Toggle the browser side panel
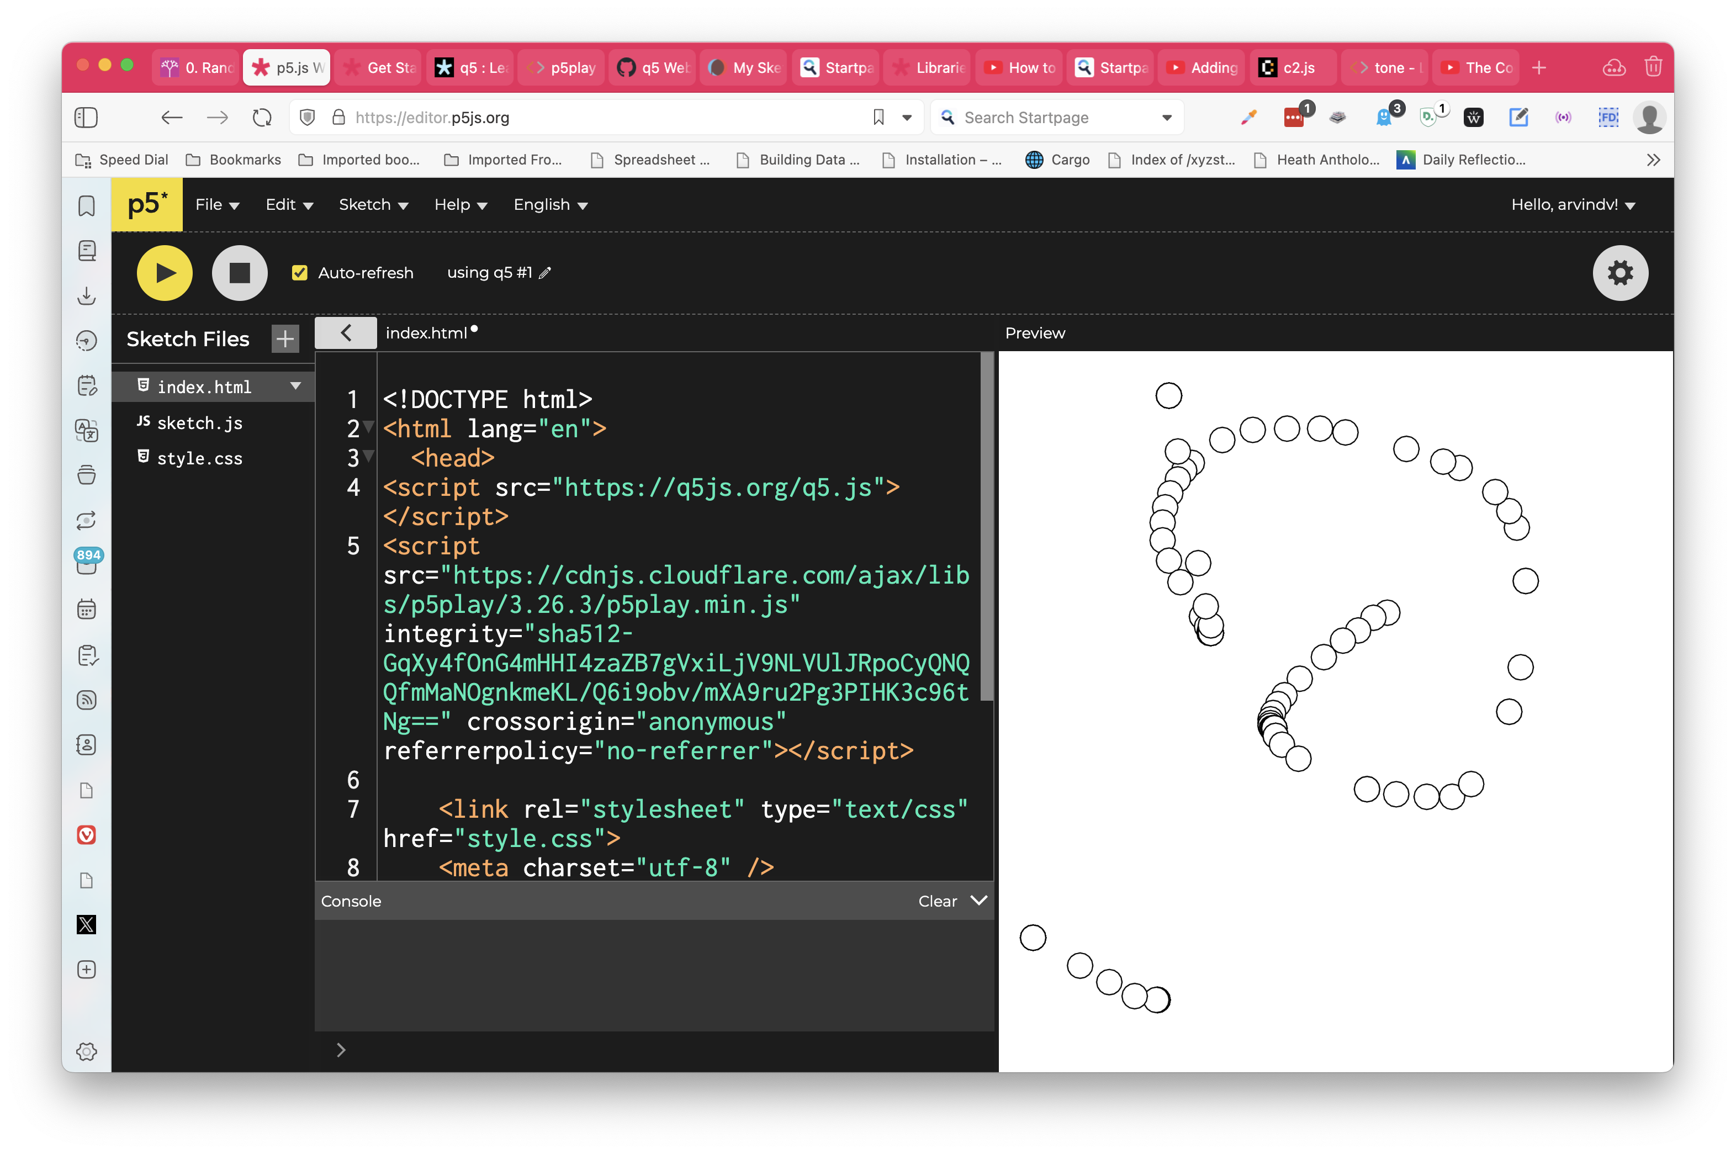The width and height of the screenshot is (1736, 1154). [86, 117]
